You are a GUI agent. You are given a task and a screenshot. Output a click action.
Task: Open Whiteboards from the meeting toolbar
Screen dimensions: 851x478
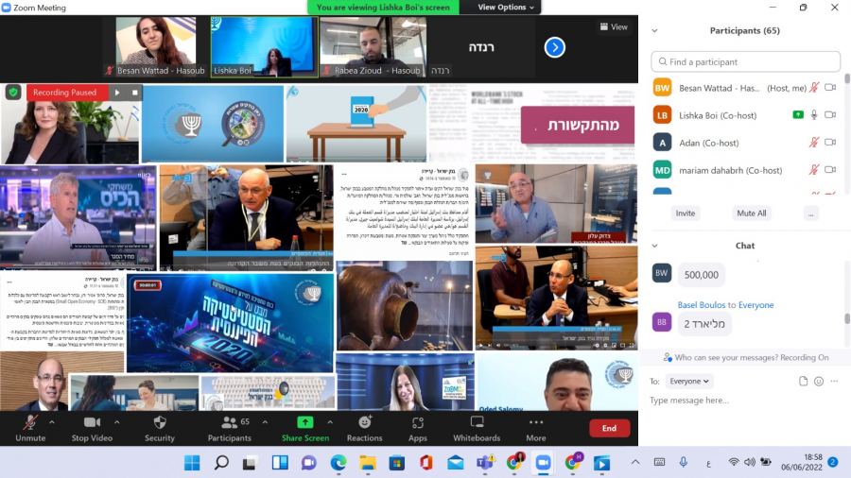pos(477,422)
